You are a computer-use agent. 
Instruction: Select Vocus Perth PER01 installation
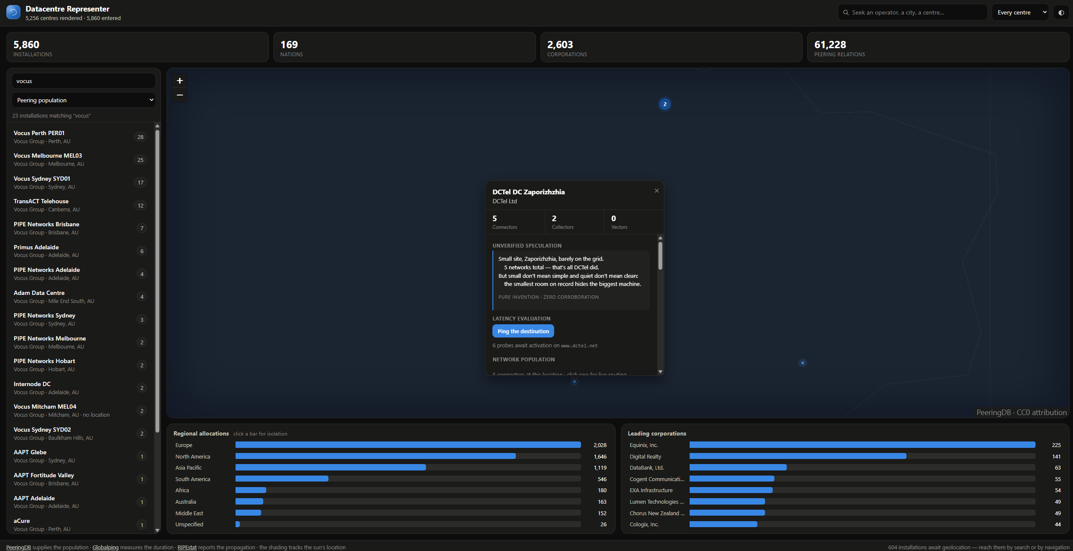81,137
